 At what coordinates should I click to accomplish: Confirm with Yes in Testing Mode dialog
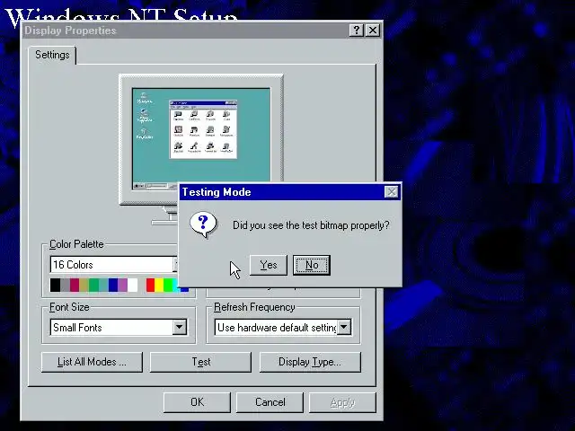268,265
